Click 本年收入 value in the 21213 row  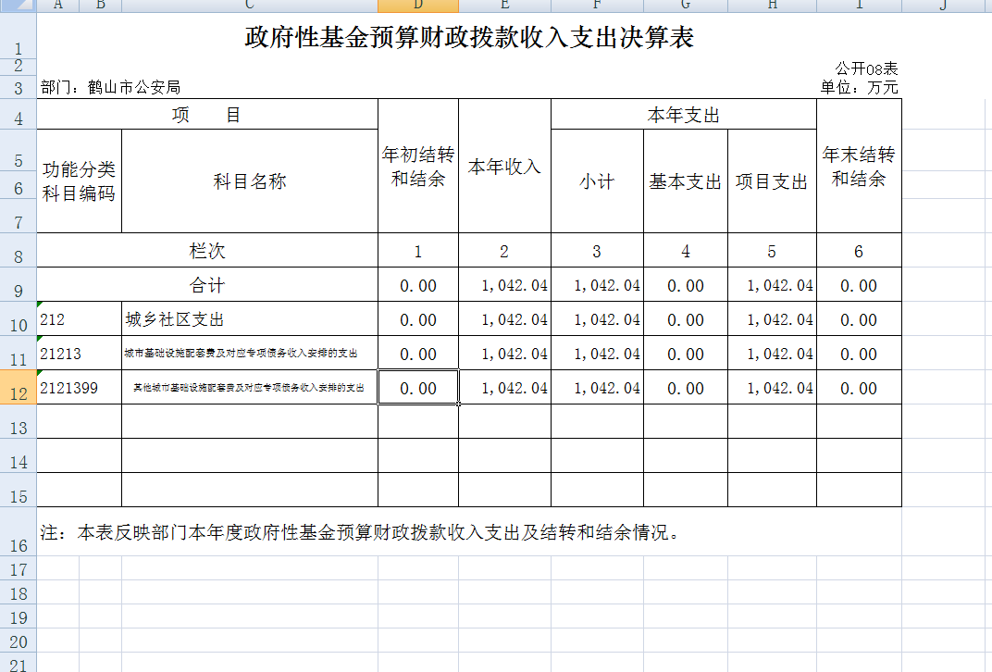(x=505, y=353)
